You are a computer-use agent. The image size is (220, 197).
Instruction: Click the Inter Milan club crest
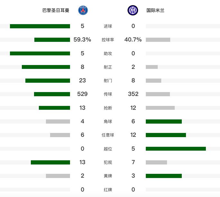[133, 10]
